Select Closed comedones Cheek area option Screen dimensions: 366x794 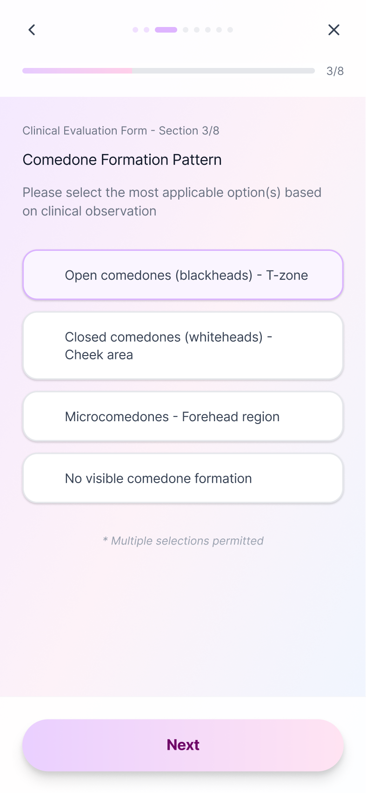click(x=183, y=345)
